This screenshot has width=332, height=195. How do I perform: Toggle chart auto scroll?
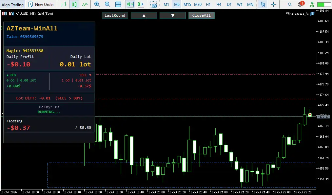tap(130, 5)
